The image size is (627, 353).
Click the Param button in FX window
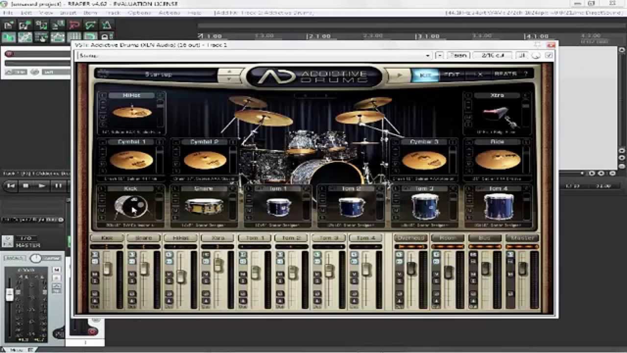(458, 55)
